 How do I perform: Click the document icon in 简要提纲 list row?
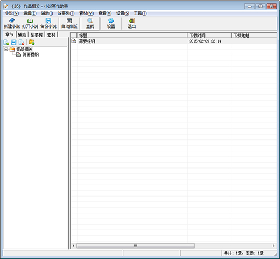(x=74, y=41)
